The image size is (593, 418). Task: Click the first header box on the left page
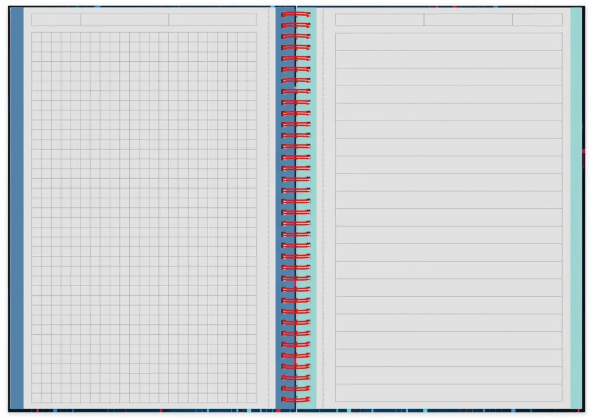[56, 20]
